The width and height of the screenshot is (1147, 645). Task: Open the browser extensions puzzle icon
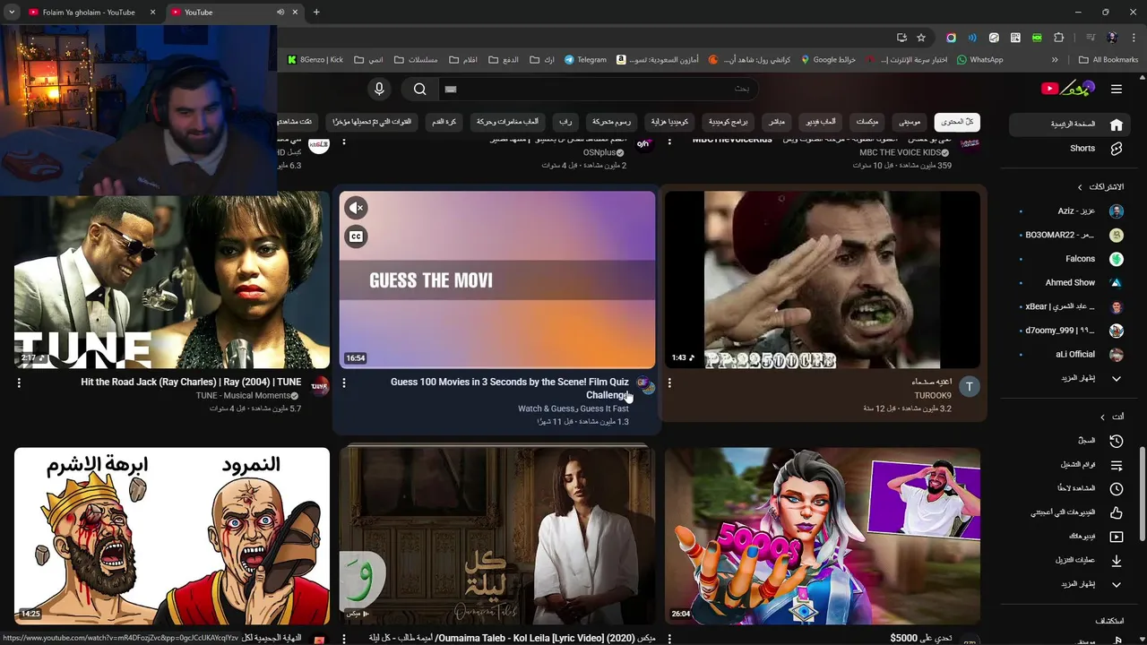tap(1058, 38)
